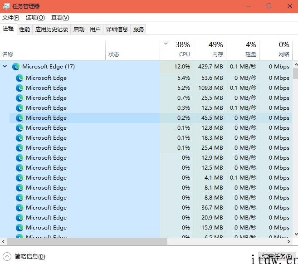The image size is (298, 264).
Task: Click Edge icon in the 12.9 MB row
Action: [20, 158]
